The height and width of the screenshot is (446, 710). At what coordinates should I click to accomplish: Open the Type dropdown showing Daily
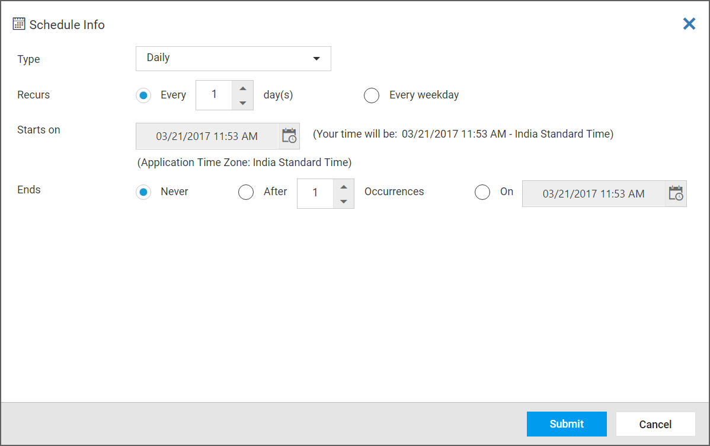(233, 59)
